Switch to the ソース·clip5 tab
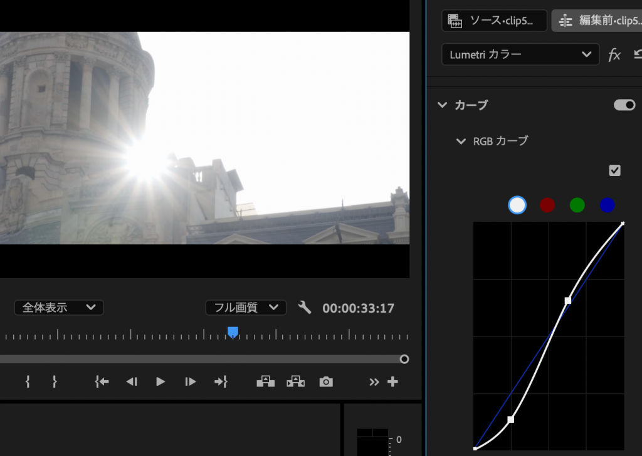This screenshot has width=642, height=456. [494, 21]
